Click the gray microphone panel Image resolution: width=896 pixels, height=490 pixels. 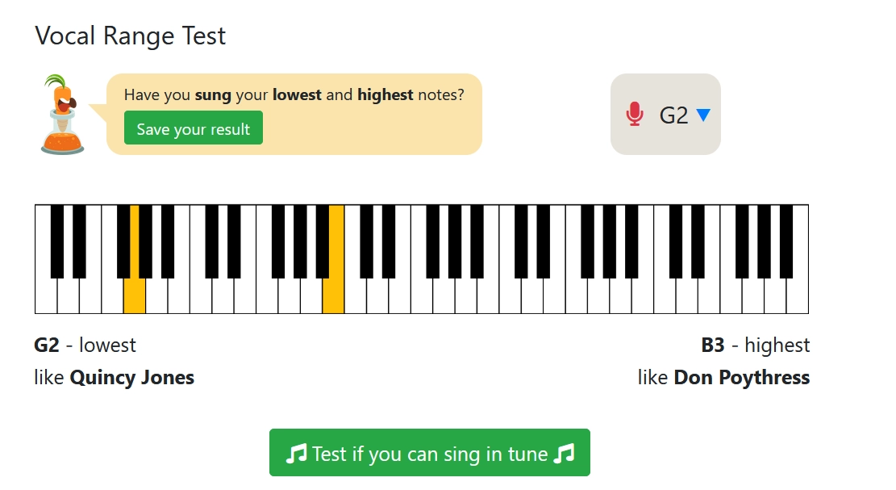point(665,114)
